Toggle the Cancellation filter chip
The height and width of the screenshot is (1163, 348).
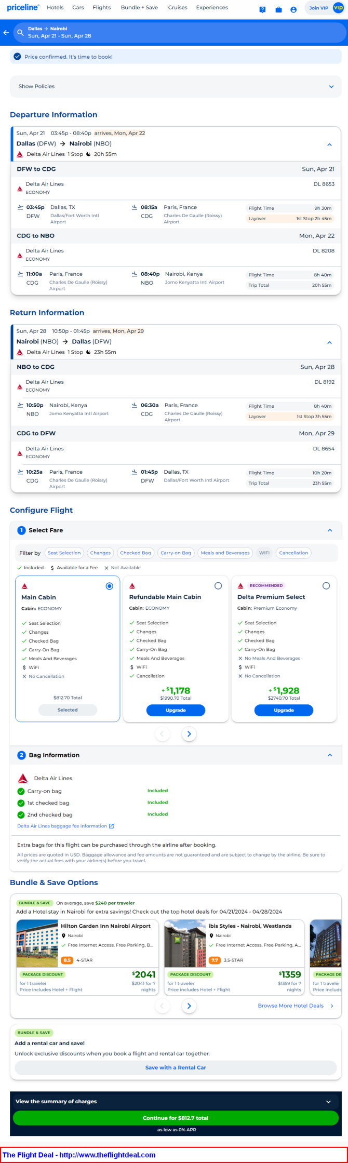click(293, 553)
